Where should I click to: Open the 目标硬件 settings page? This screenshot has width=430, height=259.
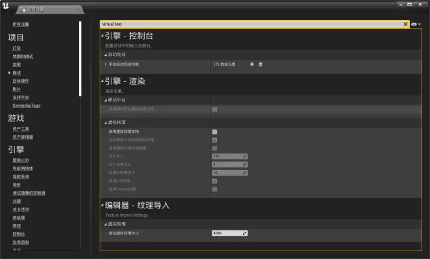[x=21, y=81]
